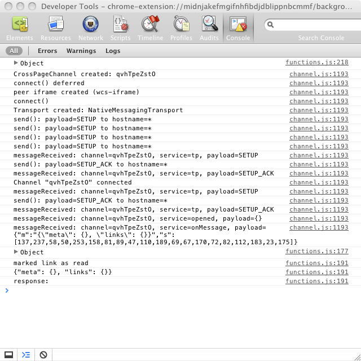361x361 pixels.
Task: Select the Console panel
Action: click(x=238, y=28)
